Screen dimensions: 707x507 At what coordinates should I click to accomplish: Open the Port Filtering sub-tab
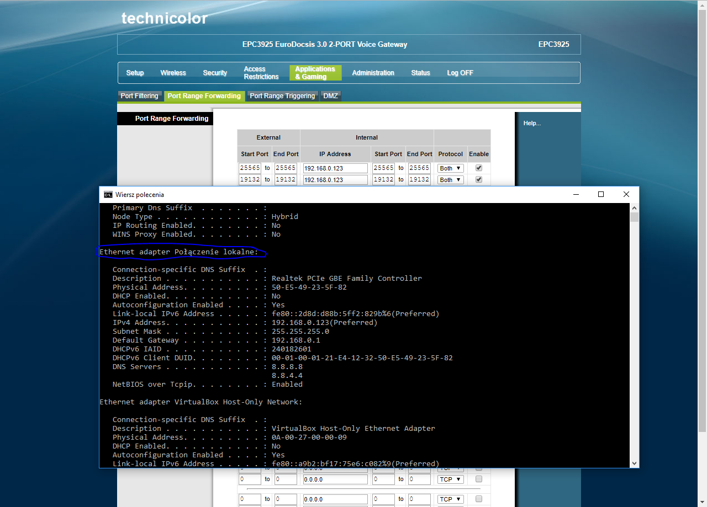pos(140,96)
